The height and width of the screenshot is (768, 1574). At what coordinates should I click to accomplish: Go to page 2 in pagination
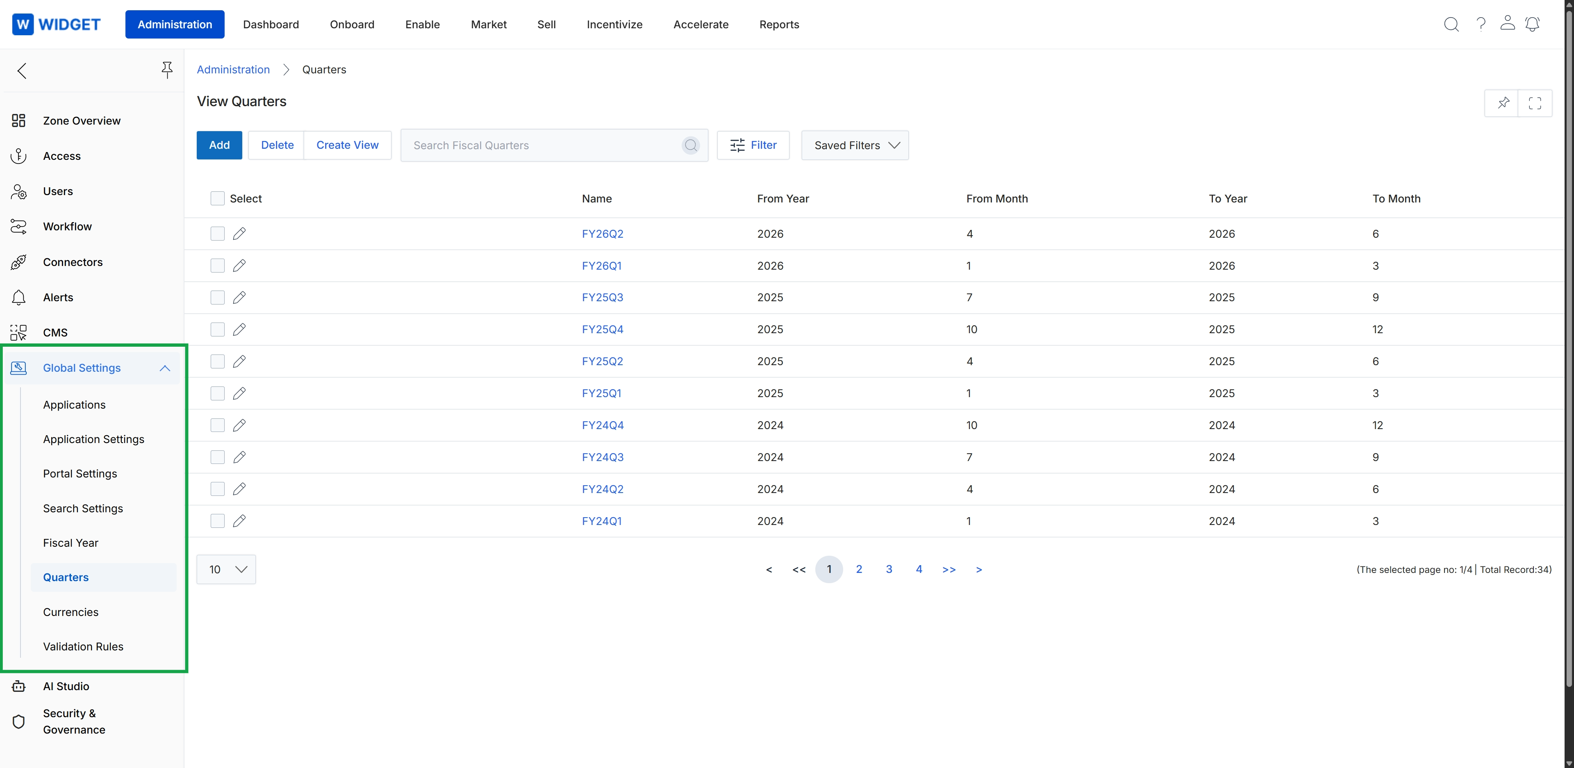coord(859,569)
